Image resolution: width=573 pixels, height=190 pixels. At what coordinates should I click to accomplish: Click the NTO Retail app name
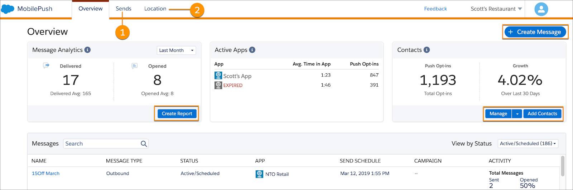[277, 174]
